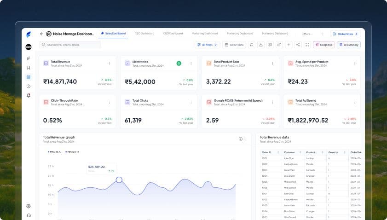
Task: Go back with the left arrow
Action: click(42, 34)
